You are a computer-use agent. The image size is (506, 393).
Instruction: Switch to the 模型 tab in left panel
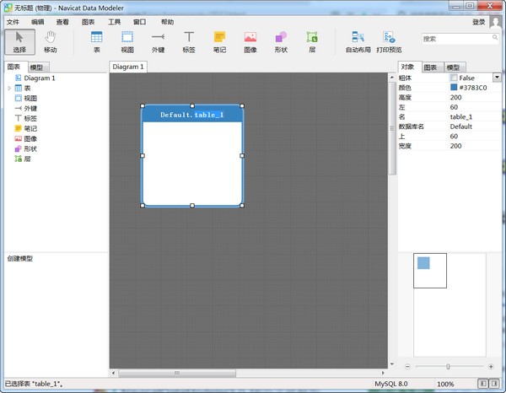(x=38, y=67)
